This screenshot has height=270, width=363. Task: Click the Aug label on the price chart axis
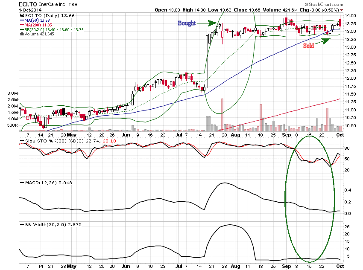click(235, 135)
